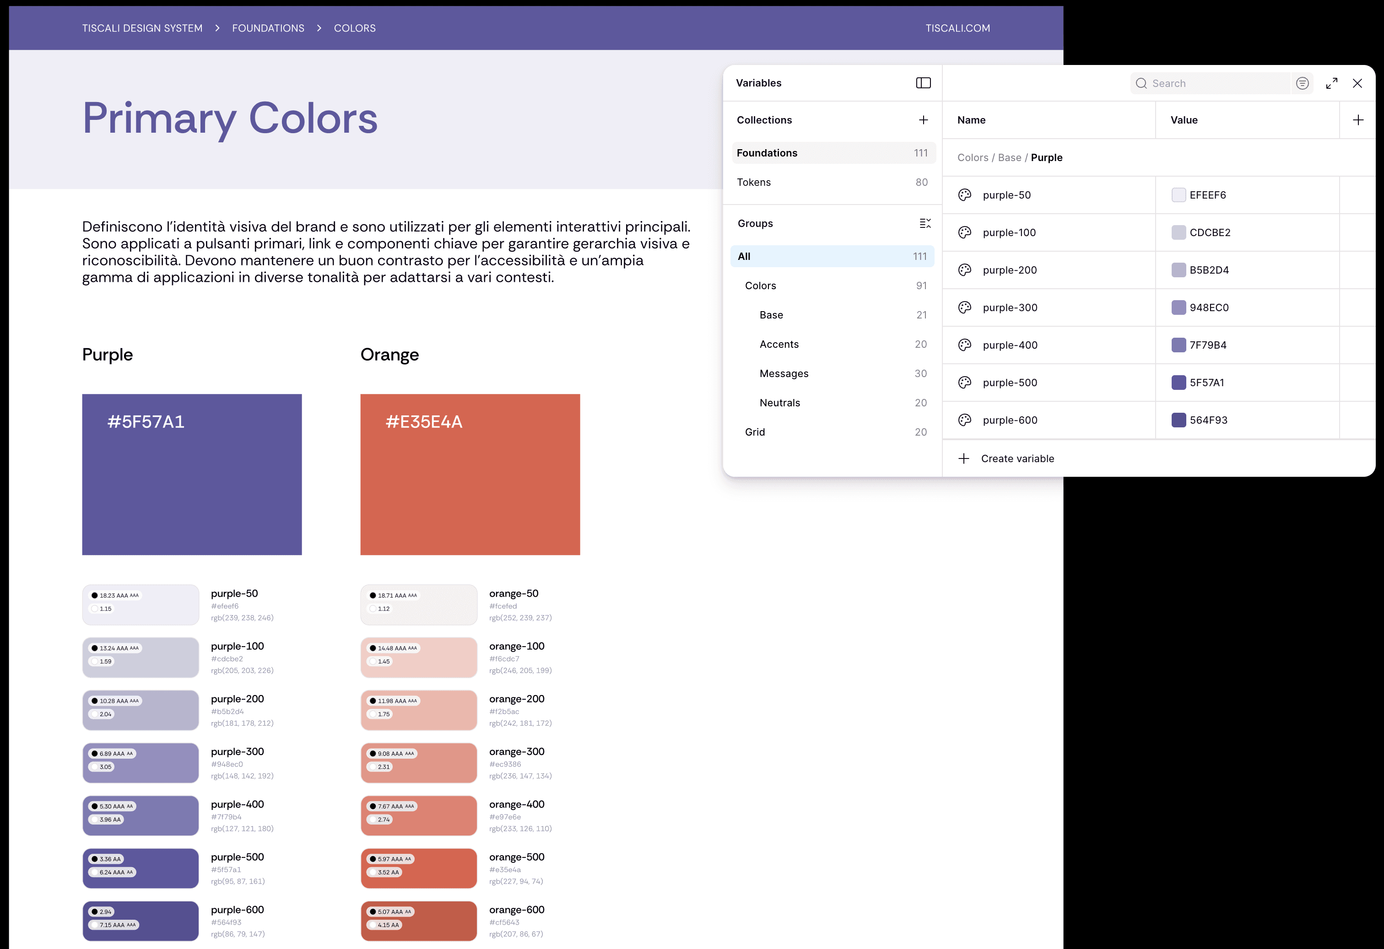Click the palette icon for purple-400
Screen dimensions: 1384x949
point(964,345)
